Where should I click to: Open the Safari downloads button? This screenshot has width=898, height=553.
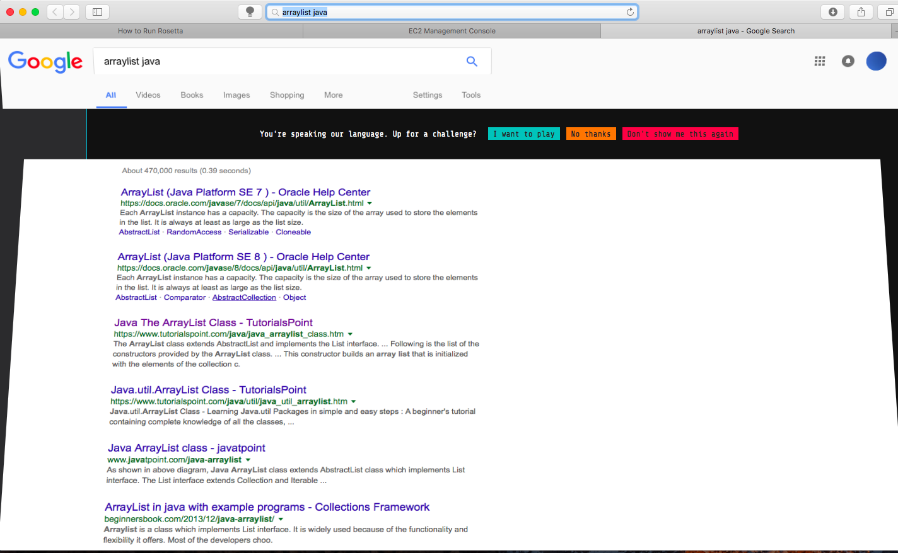click(x=832, y=12)
